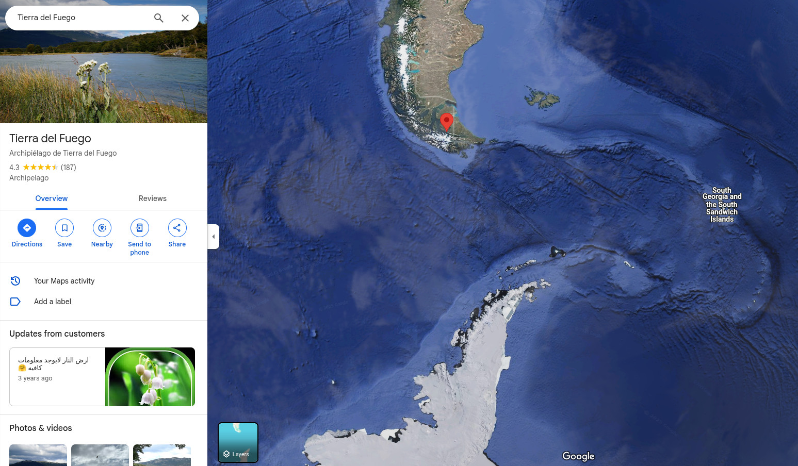This screenshot has width=798, height=466.
Task: Open the lily flower update thumbnail
Action: [x=150, y=377]
